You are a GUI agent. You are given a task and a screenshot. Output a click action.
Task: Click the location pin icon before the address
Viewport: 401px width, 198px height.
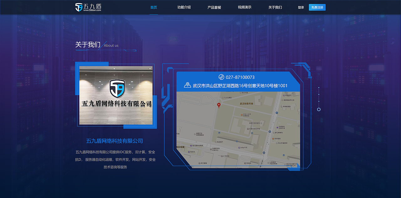pyautogui.click(x=187, y=85)
